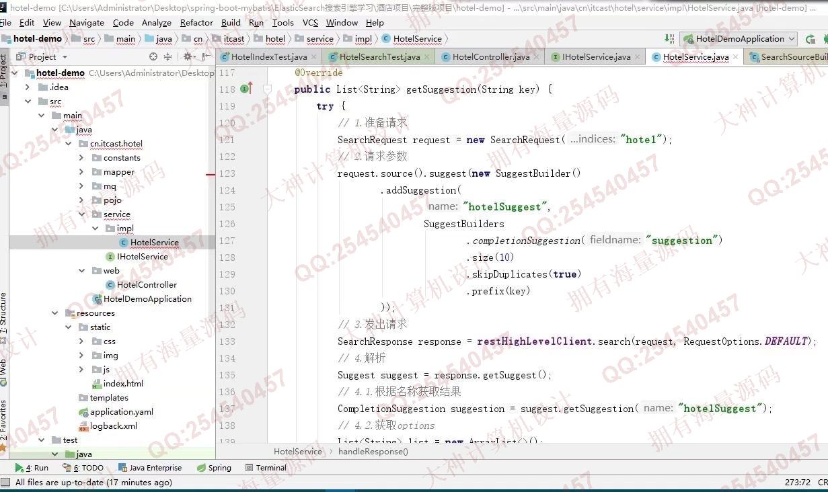This screenshot has width=828, height=492.
Task: Select HotelService class in project tree
Action: click(x=154, y=243)
